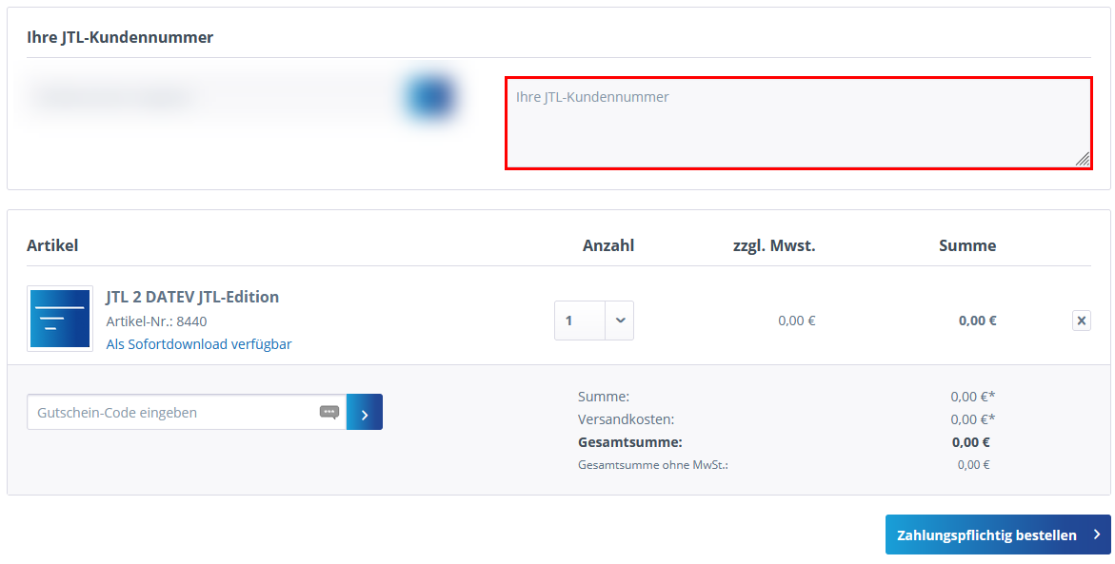Click the resize handle of Kundennummer textarea
This screenshot has height=564, width=1115.
(x=1083, y=160)
